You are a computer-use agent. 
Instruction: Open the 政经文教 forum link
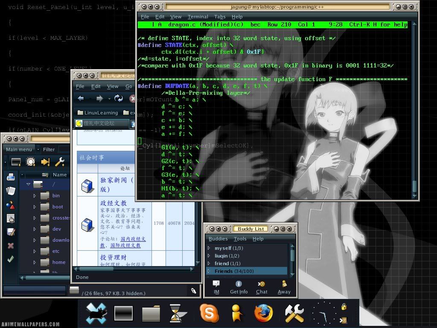tap(113, 203)
